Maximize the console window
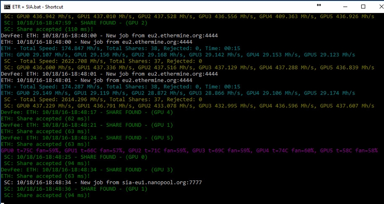Viewport: 384px width, 204px height. 363,7
